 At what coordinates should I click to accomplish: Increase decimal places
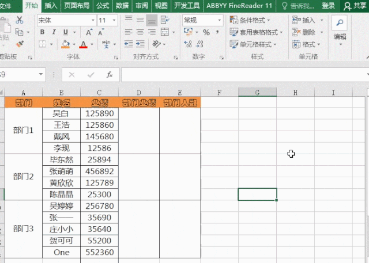click(x=188, y=44)
